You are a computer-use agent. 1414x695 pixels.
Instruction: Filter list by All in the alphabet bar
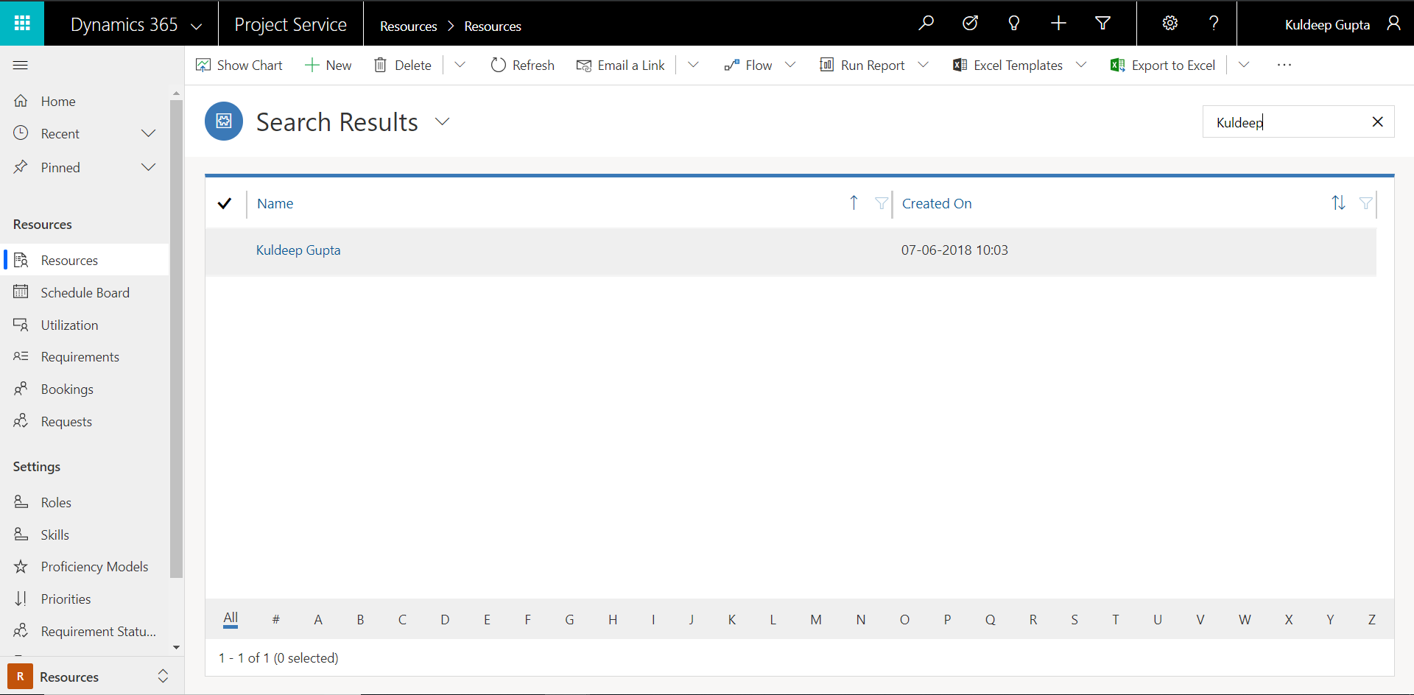(231, 618)
